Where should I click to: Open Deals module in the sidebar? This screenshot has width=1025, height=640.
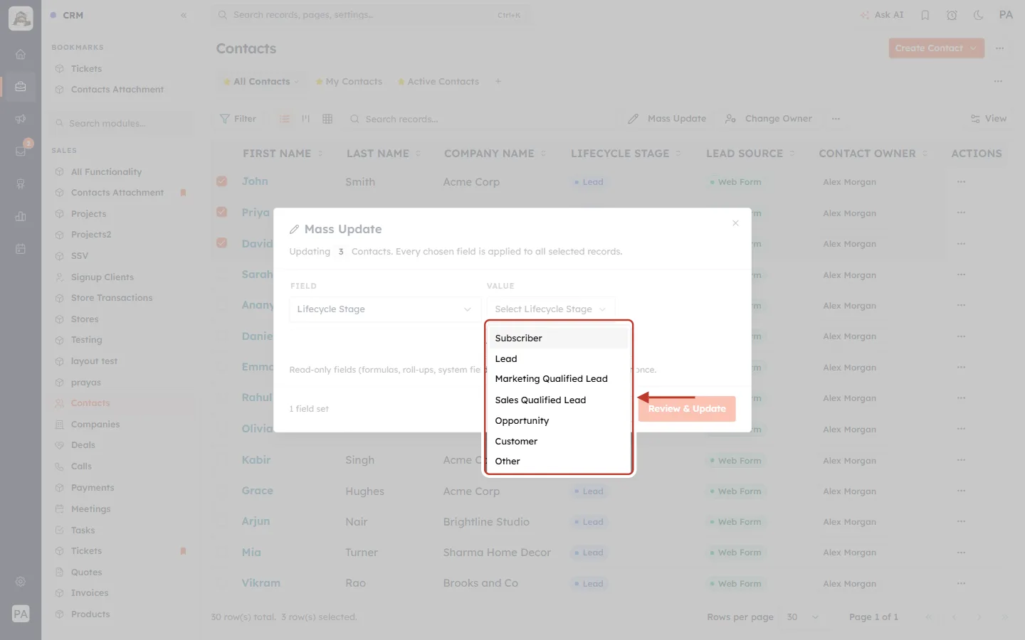[x=83, y=445]
